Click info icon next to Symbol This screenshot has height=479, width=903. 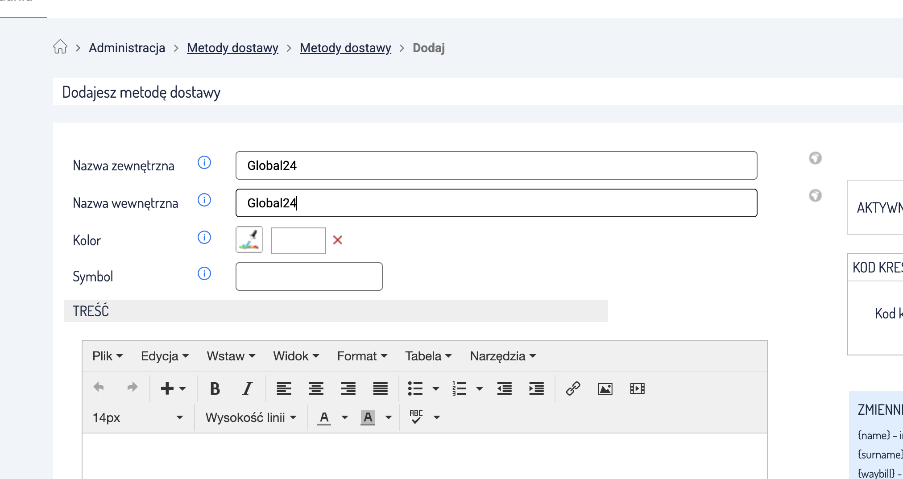click(x=204, y=273)
